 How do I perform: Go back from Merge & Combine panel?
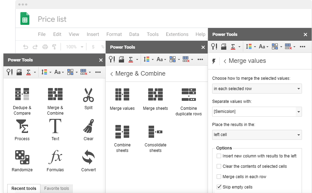click(x=112, y=74)
